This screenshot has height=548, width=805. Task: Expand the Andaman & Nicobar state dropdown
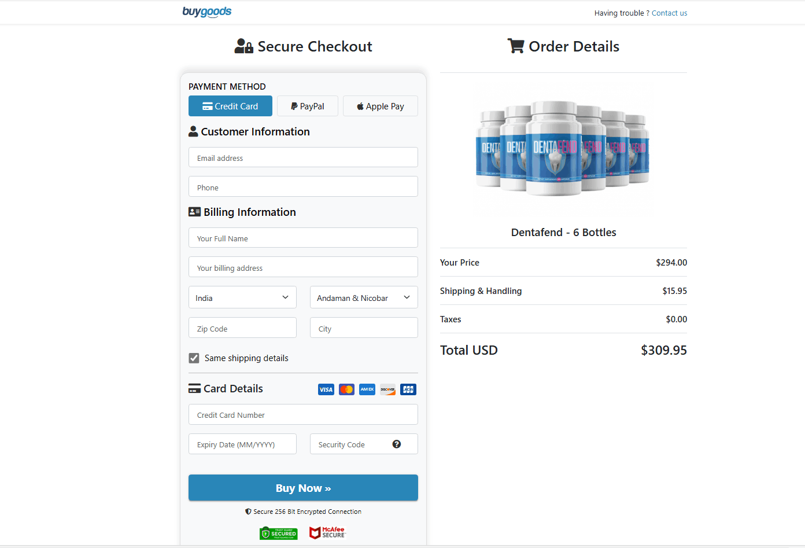[x=364, y=297]
